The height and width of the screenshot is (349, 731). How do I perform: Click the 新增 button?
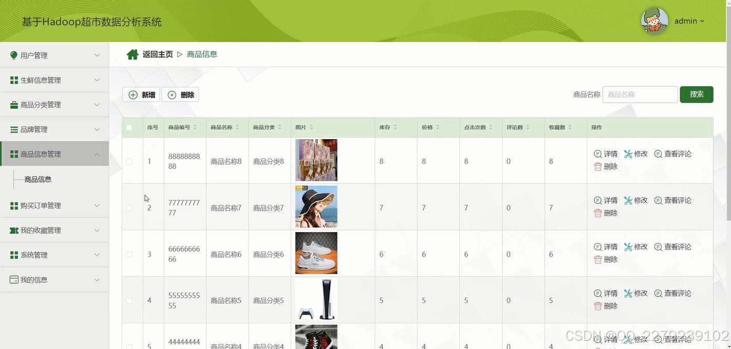click(x=141, y=94)
